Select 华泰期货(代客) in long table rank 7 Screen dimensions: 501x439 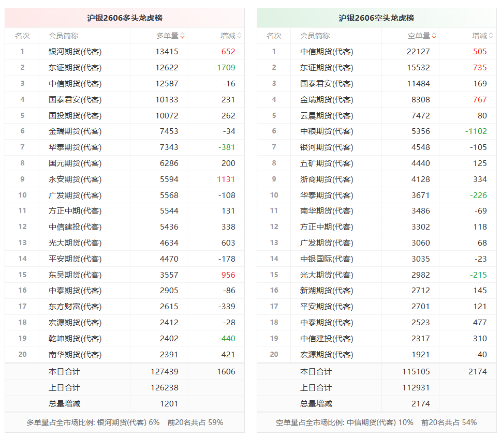(x=75, y=147)
